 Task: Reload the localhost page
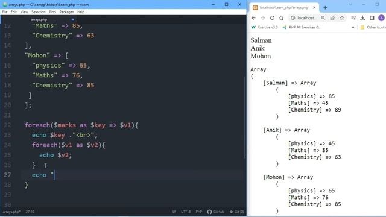[x=272, y=18]
